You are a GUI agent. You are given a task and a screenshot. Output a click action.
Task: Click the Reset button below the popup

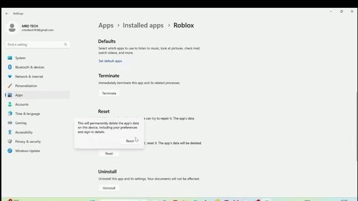click(109, 154)
